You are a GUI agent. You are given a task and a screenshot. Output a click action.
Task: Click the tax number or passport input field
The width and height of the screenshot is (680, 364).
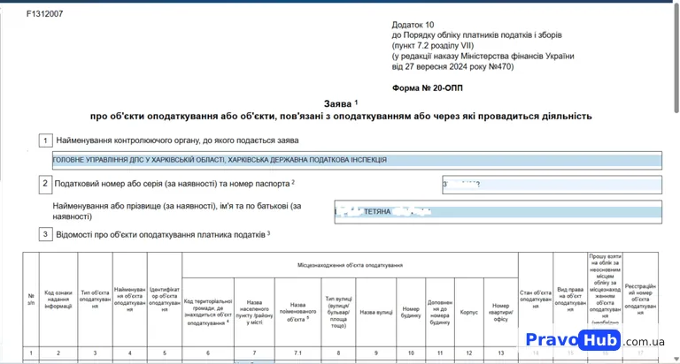coord(552,185)
